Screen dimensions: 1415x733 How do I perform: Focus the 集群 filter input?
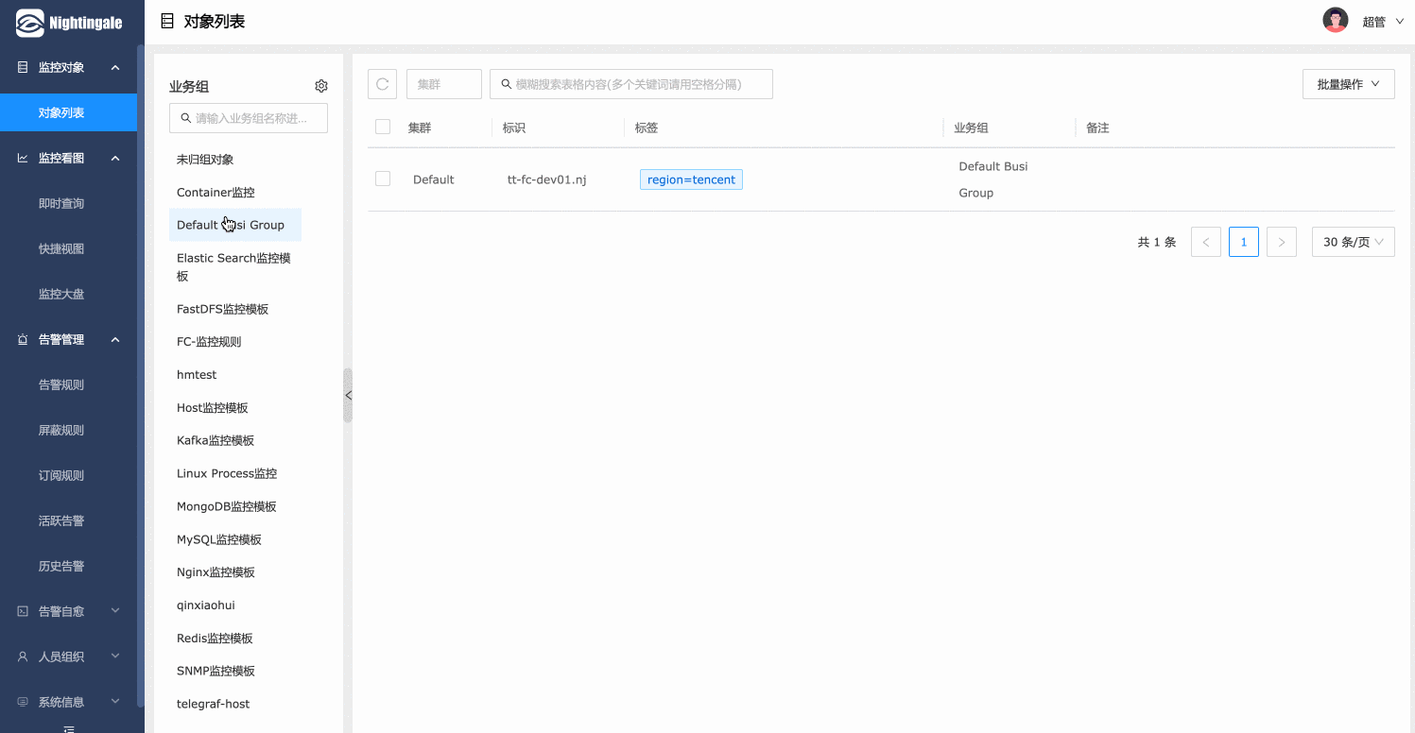(444, 84)
